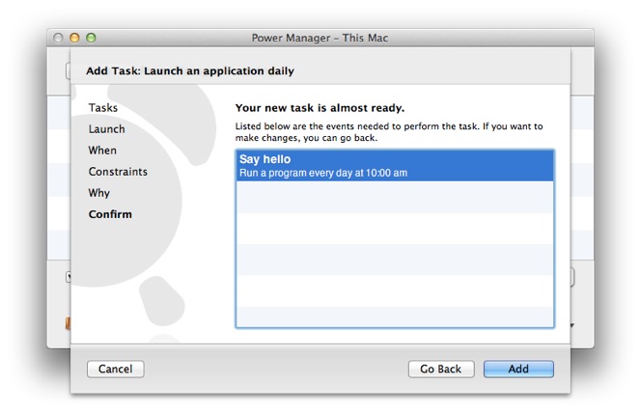Select the Say hello event row
This screenshot has height=413, width=641.
[395, 165]
